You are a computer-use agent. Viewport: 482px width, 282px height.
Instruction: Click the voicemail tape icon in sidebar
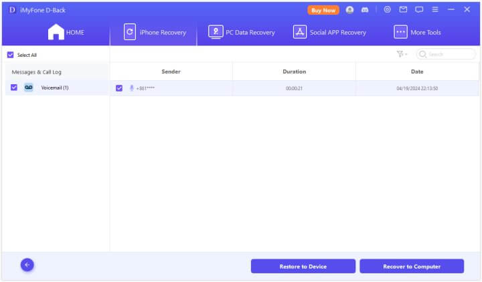coord(29,88)
